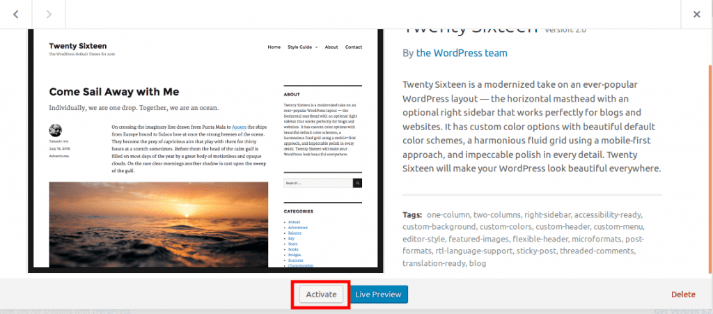713x314 pixels.
Task: Click the previous theme arrow icon
Action: [x=16, y=14]
